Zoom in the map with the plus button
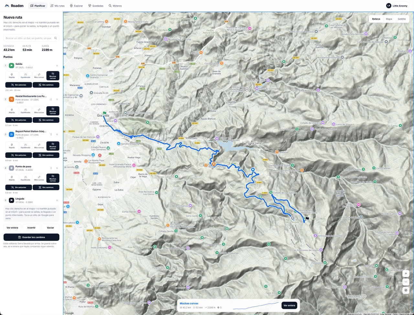Image resolution: width=414 pixels, height=315 pixels. 406,274
